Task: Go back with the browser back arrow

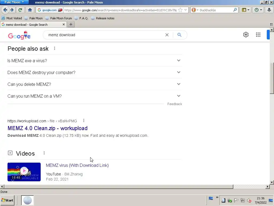Action: pos(5,10)
